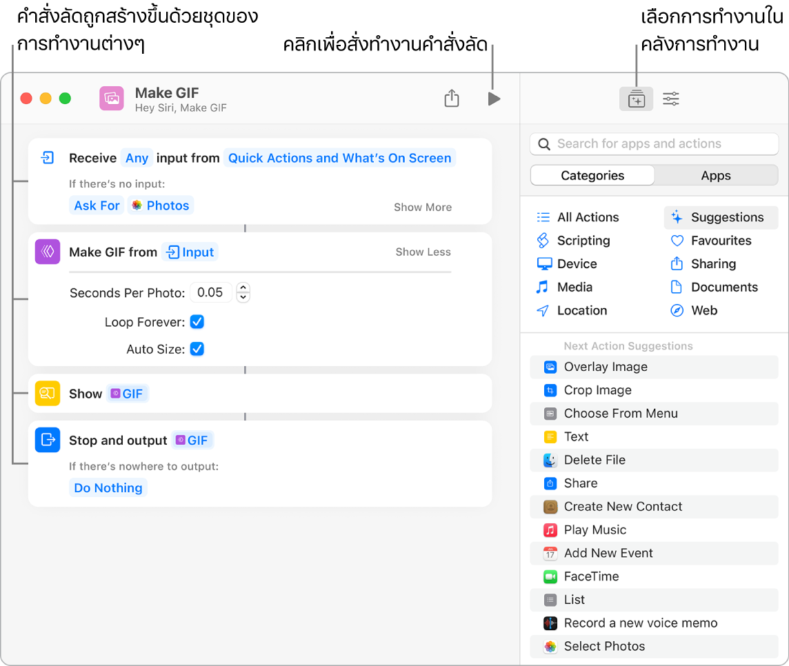Collapse the Make GIF action with Show Less
The height and width of the screenshot is (666, 789).
[423, 252]
